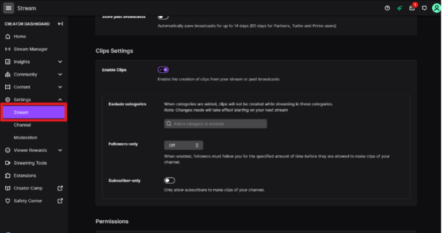Turn on Store past broadcasts toggle
Screen dimensions: 442x233
[x=163, y=16]
